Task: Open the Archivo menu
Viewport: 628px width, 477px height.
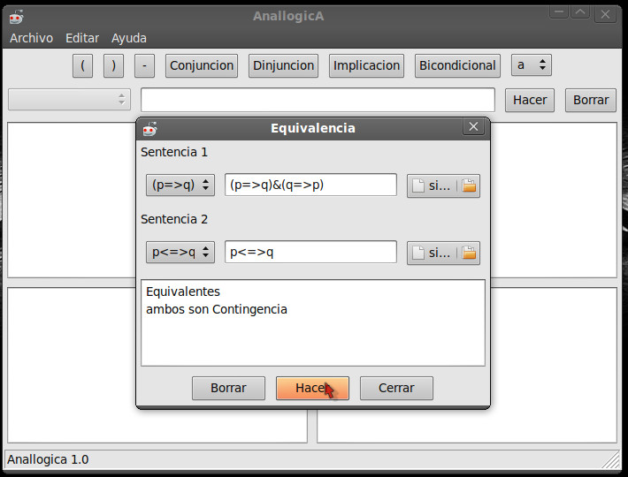Action: [x=31, y=38]
